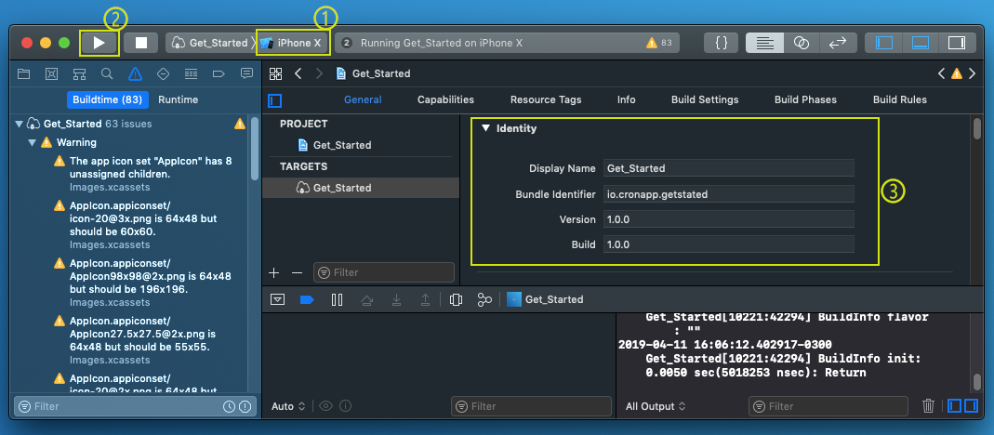The height and width of the screenshot is (435, 994).
Task: Show the Version editor
Action: 838,43
